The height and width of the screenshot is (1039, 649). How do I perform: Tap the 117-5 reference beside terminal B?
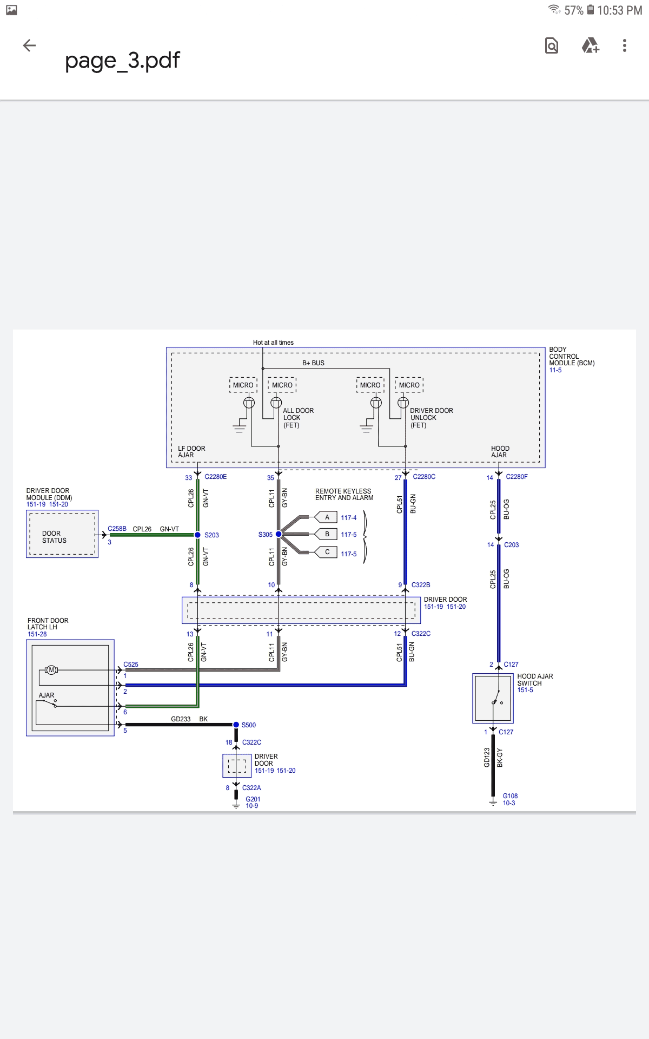(349, 535)
